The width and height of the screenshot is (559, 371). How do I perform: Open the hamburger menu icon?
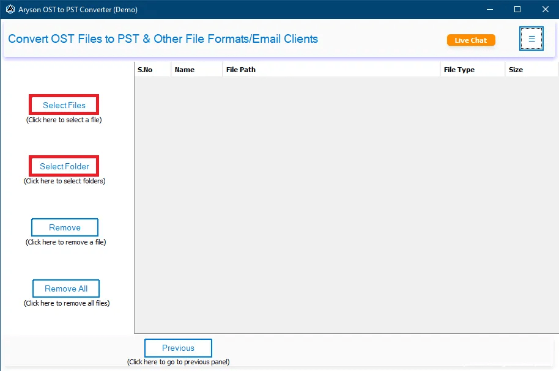point(531,39)
